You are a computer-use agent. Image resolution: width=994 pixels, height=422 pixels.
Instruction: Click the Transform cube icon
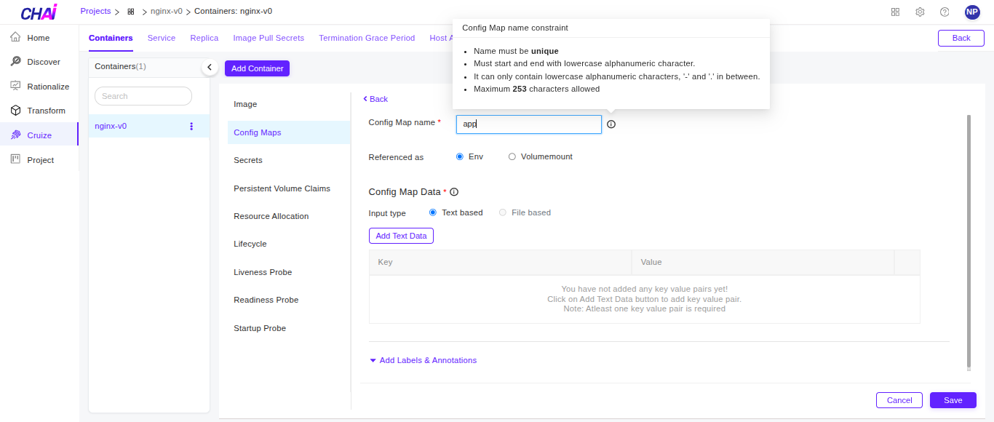[15, 111]
